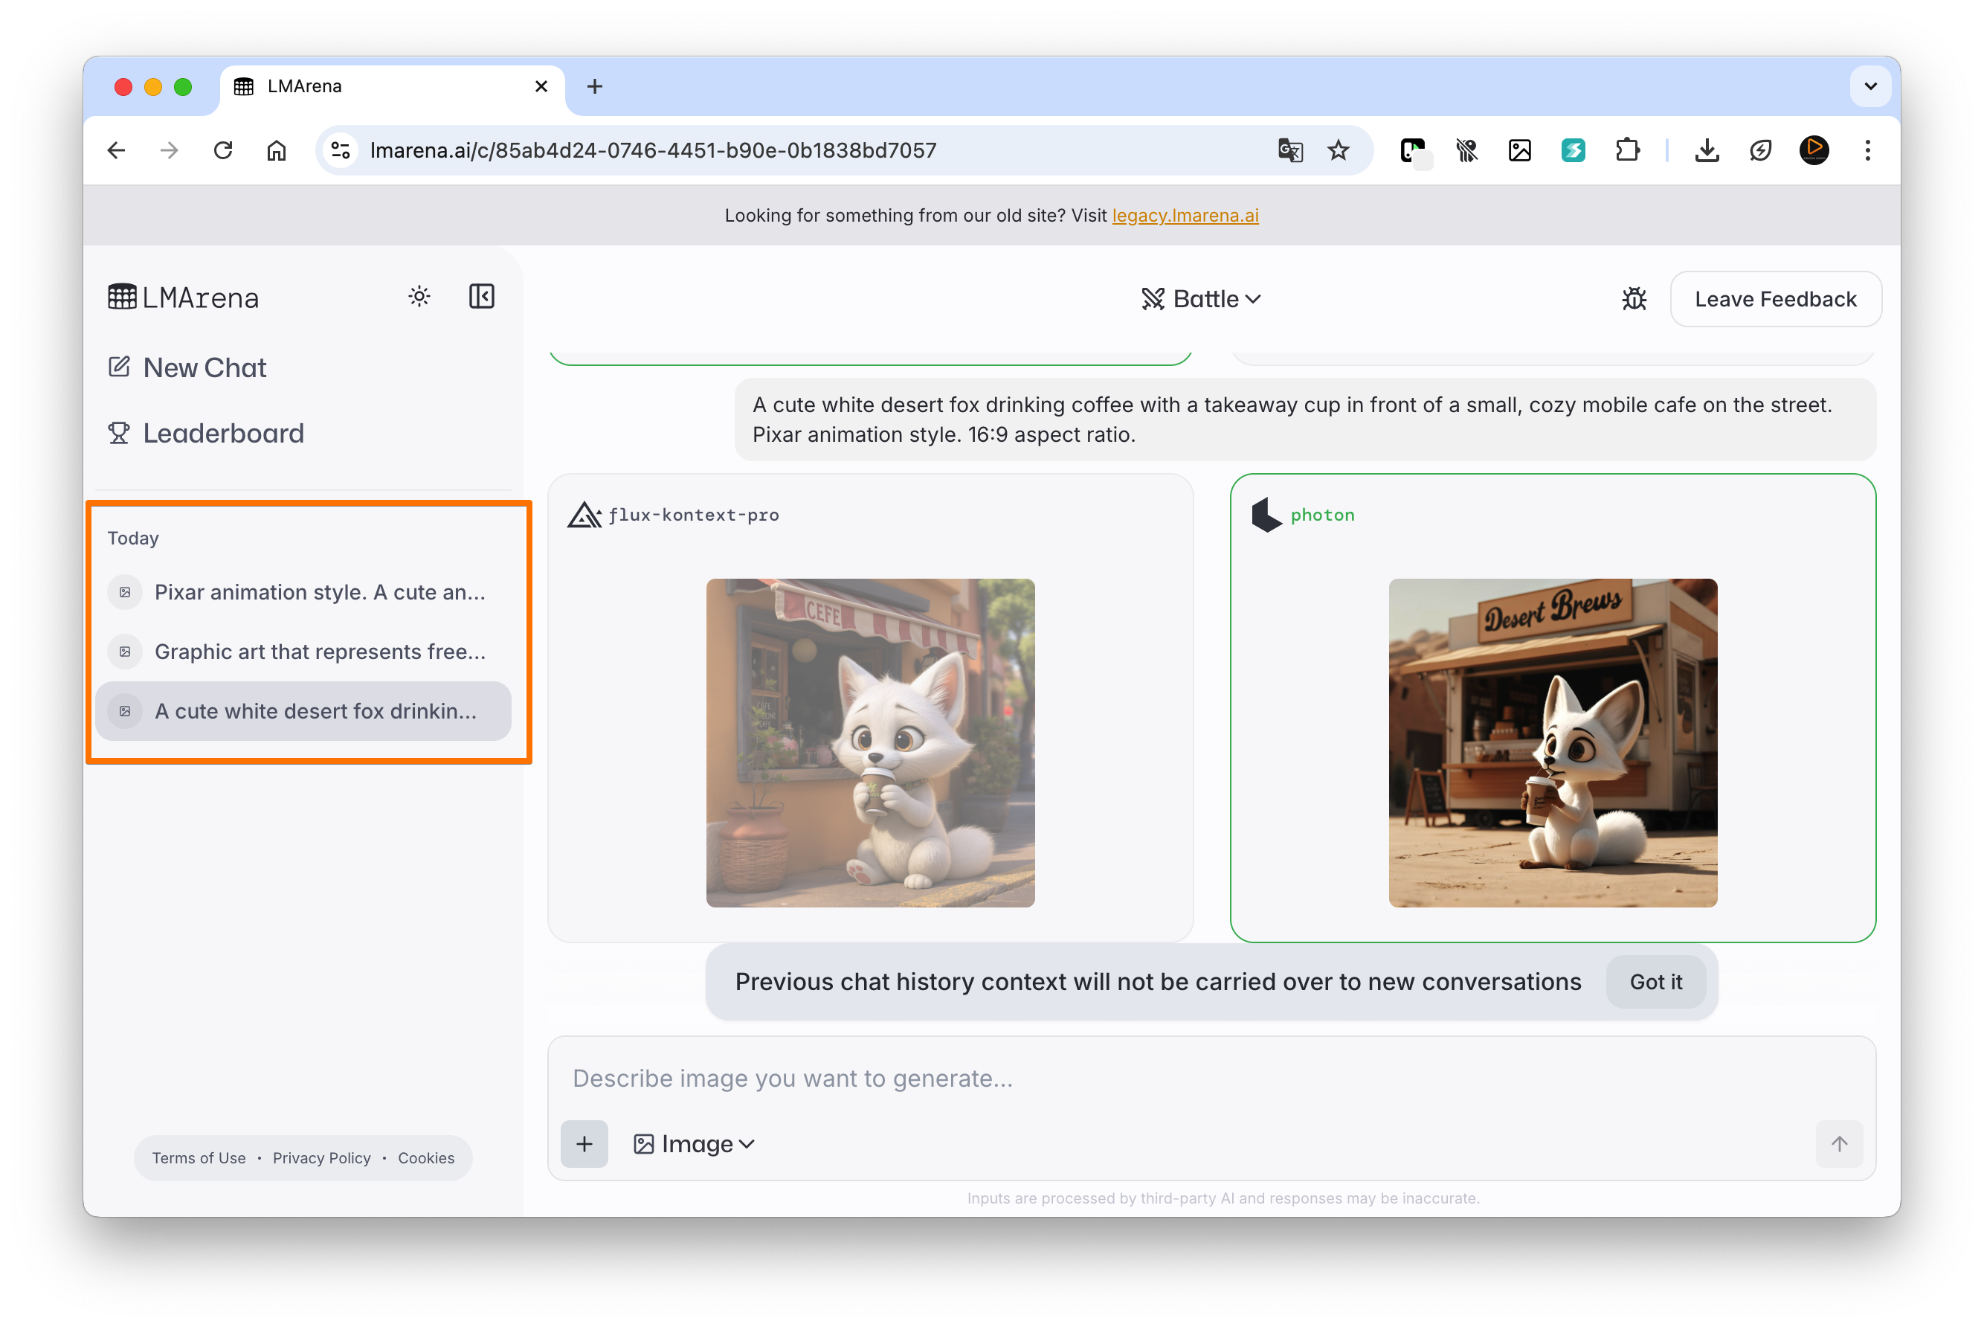The width and height of the screenshot is (1984, 1327).
Task: Open the browser extensions puzzle icon
Action: pos(1627,151)
